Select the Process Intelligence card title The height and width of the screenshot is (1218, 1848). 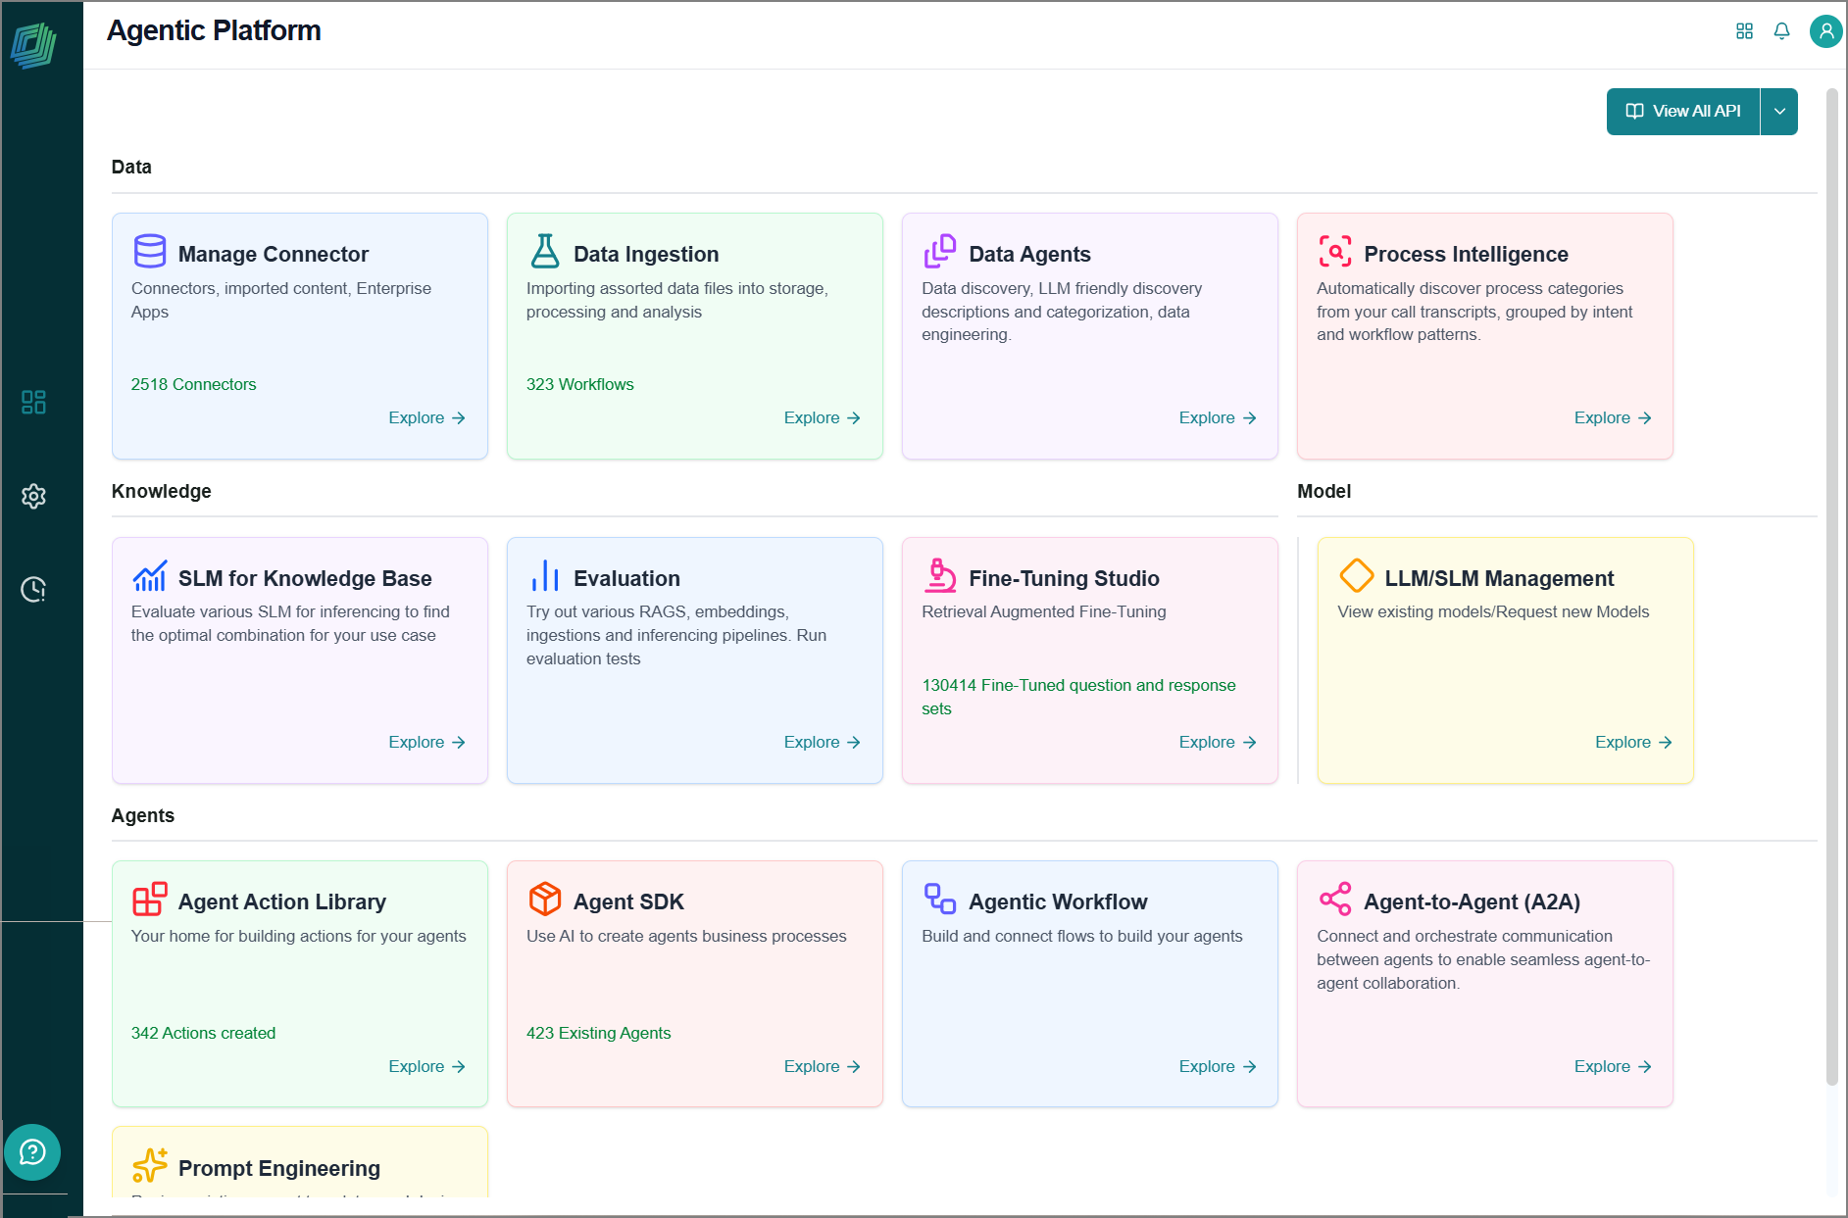click(x=1466, y=254)
